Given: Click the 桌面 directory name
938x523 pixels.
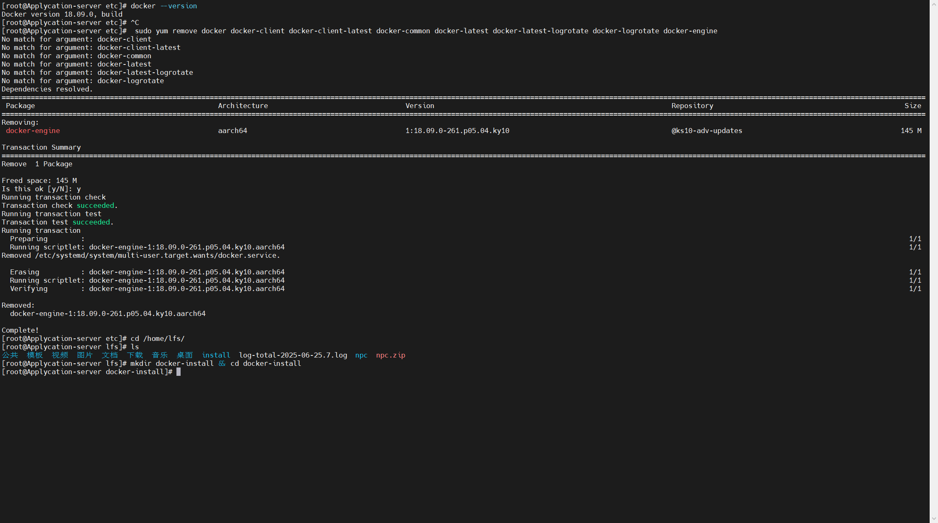Looking at the screenshot, I should click(x=185, y=355).
